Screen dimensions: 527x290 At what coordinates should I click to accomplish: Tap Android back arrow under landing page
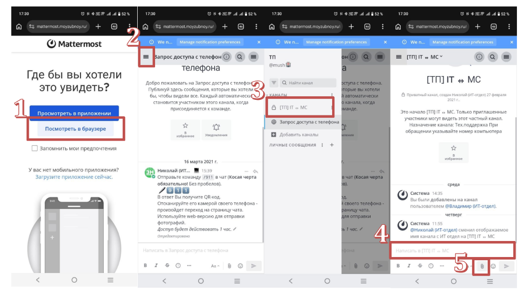38,280
